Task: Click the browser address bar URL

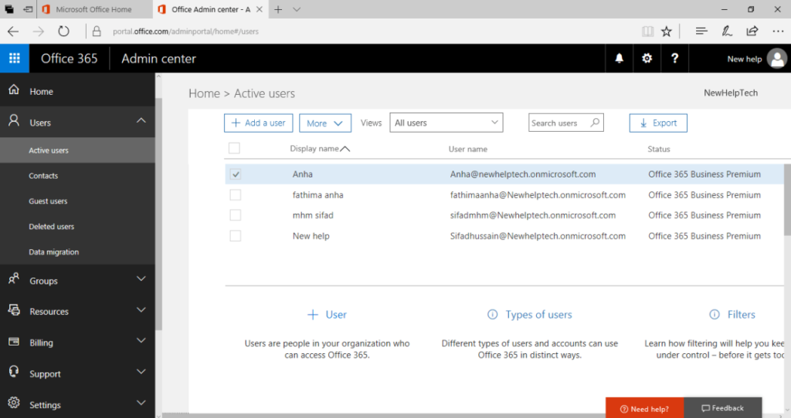Action: 185,31
